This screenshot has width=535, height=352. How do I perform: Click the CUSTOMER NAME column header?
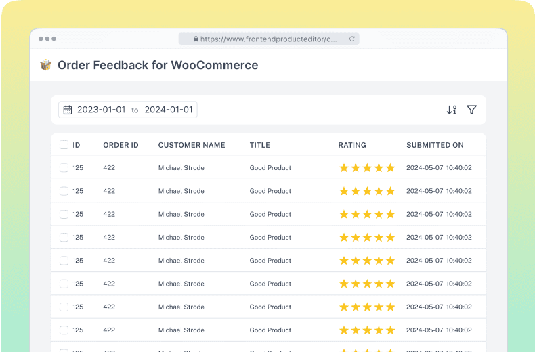tap(192, 145)
